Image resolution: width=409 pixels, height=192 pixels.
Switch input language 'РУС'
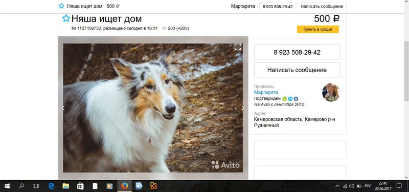pyautogui.click(x=368, y=186)
